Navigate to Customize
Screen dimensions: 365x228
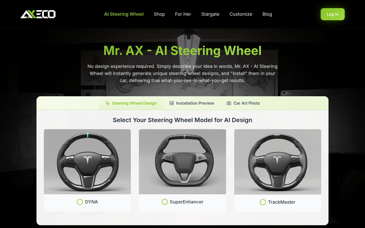click(x=241, y=14)
